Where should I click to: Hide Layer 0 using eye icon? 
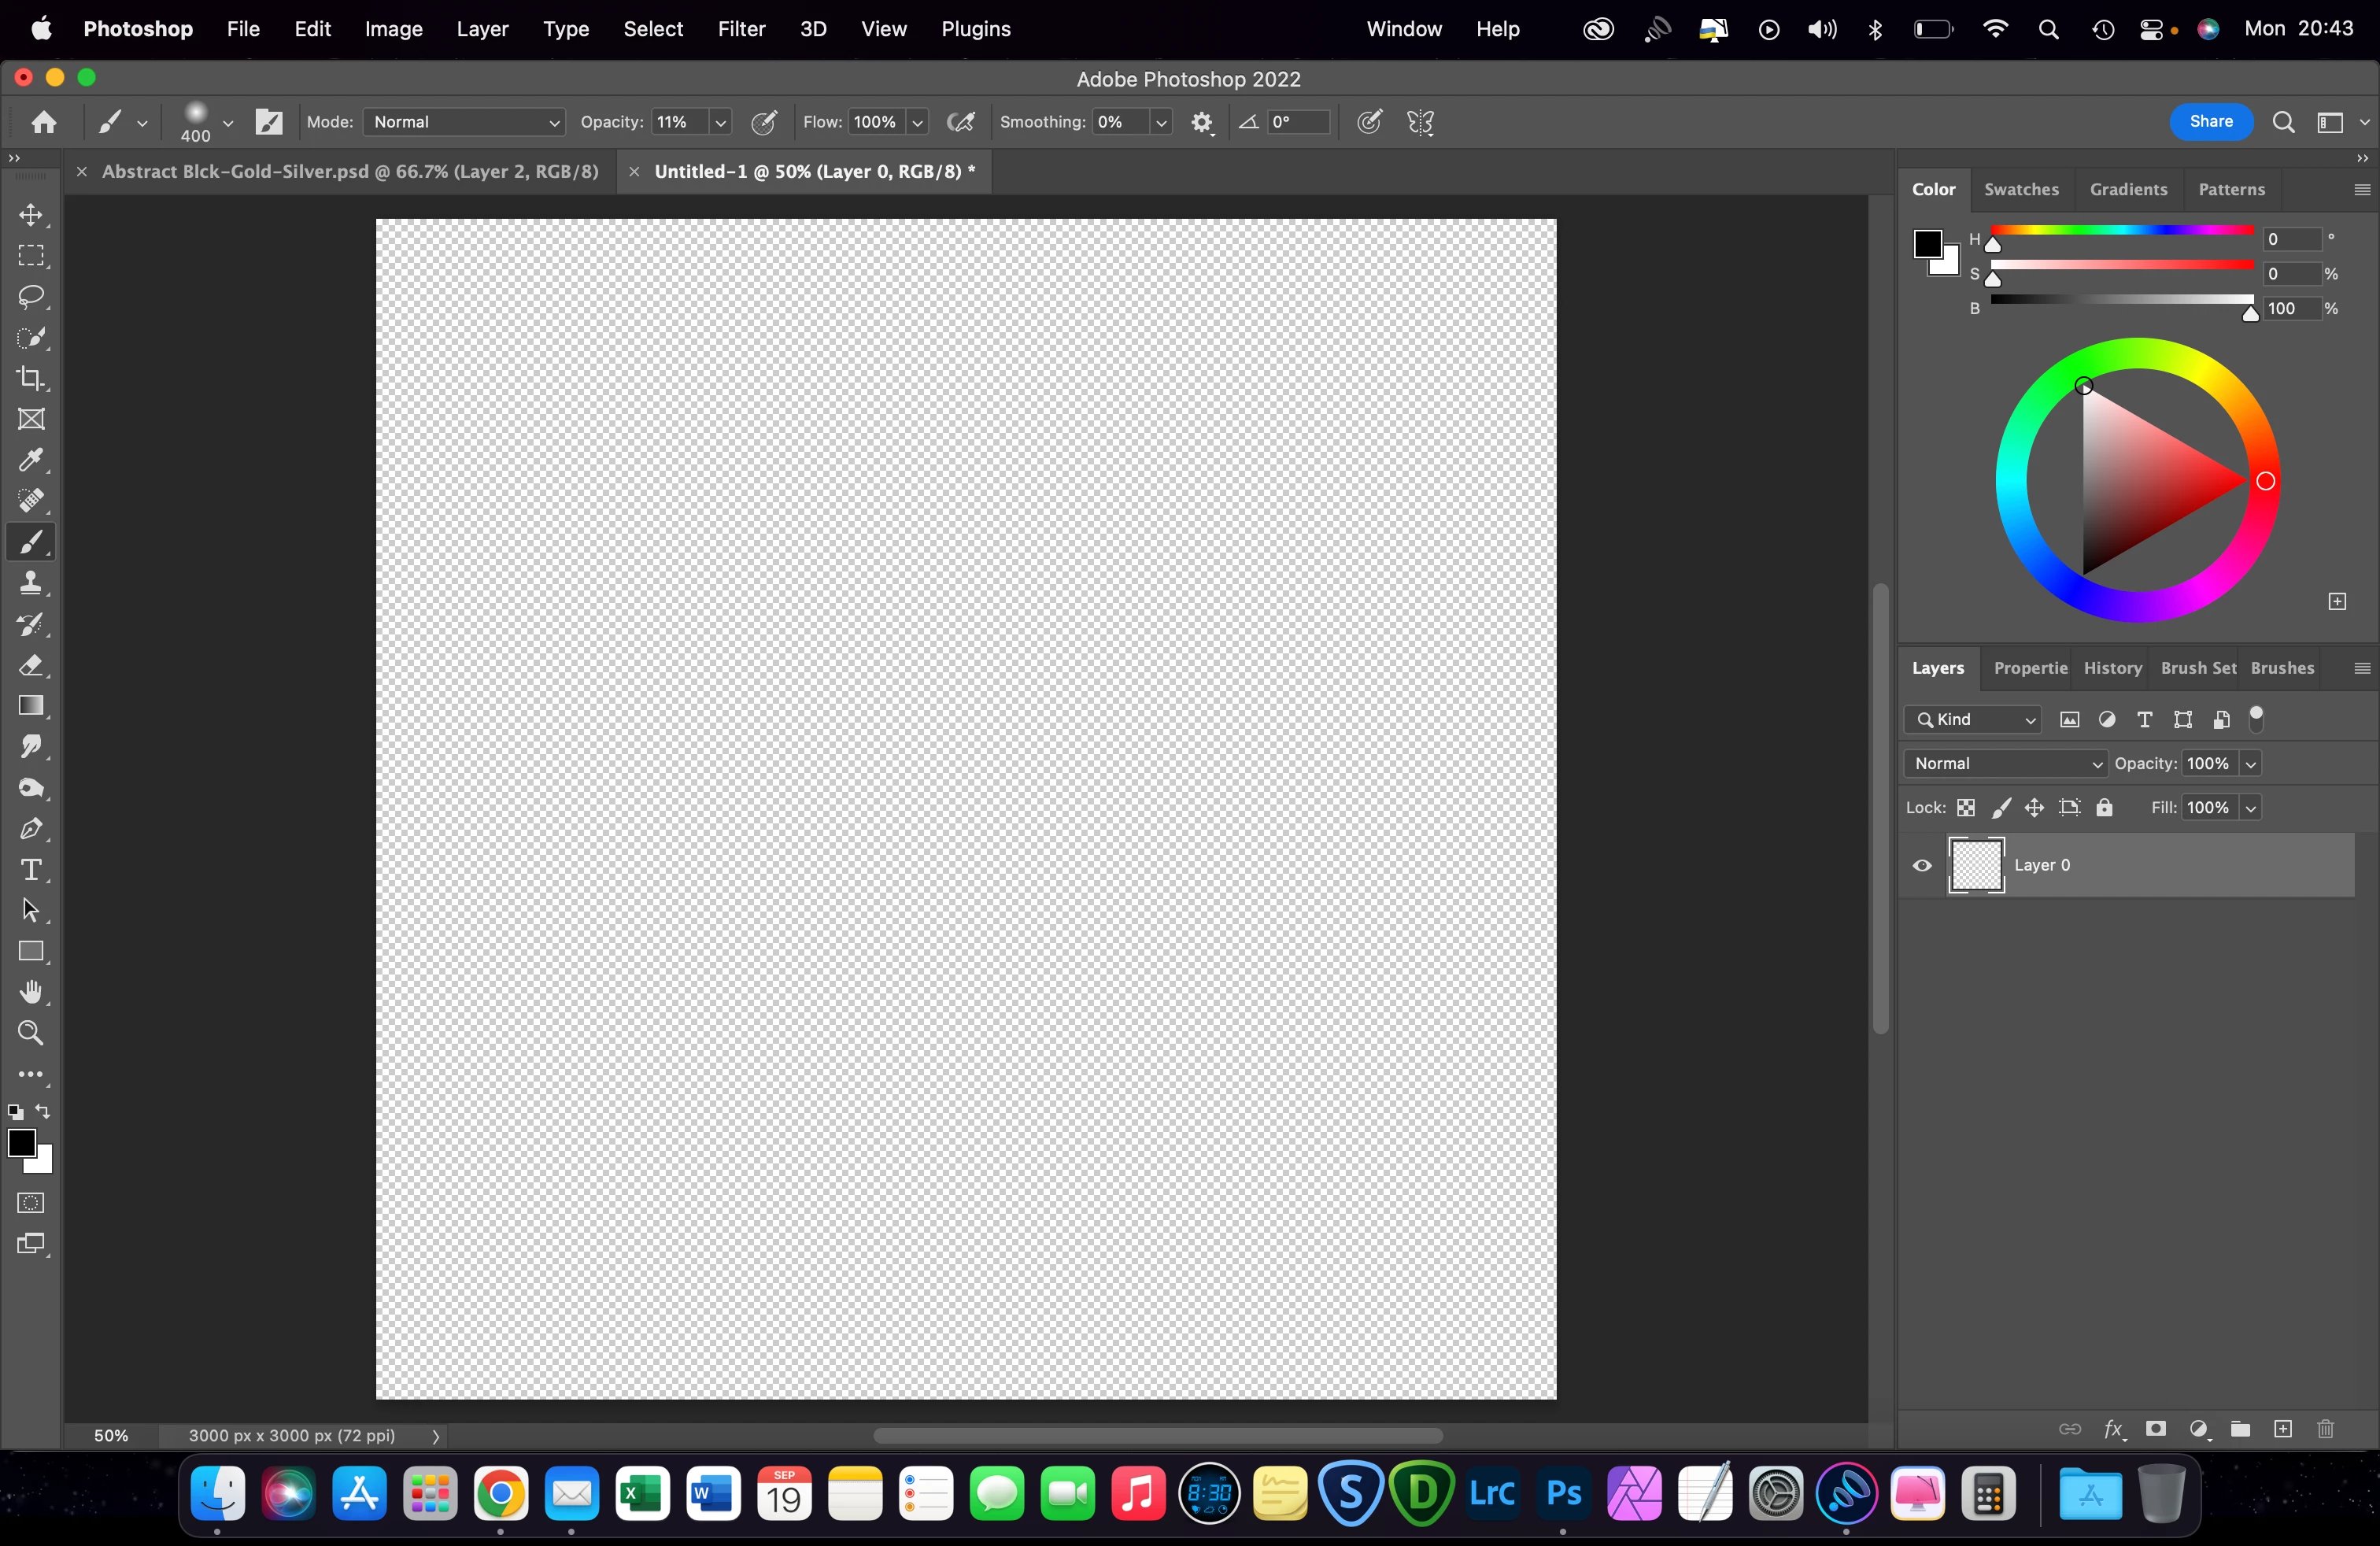pos(1922,866)
